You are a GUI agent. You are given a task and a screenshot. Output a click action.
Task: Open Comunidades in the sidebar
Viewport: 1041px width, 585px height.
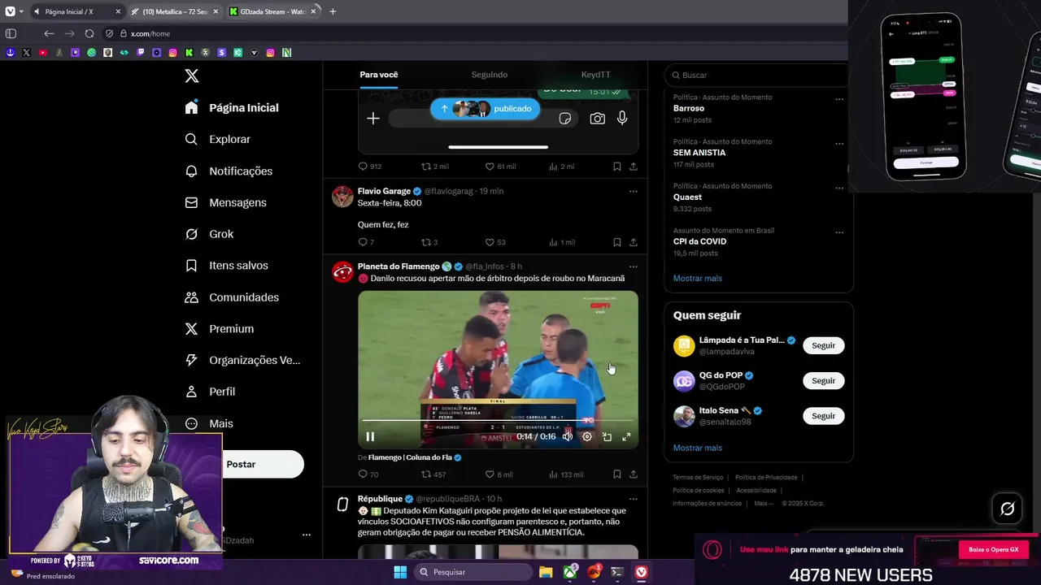pyautogui.click(x=232, y=297)
